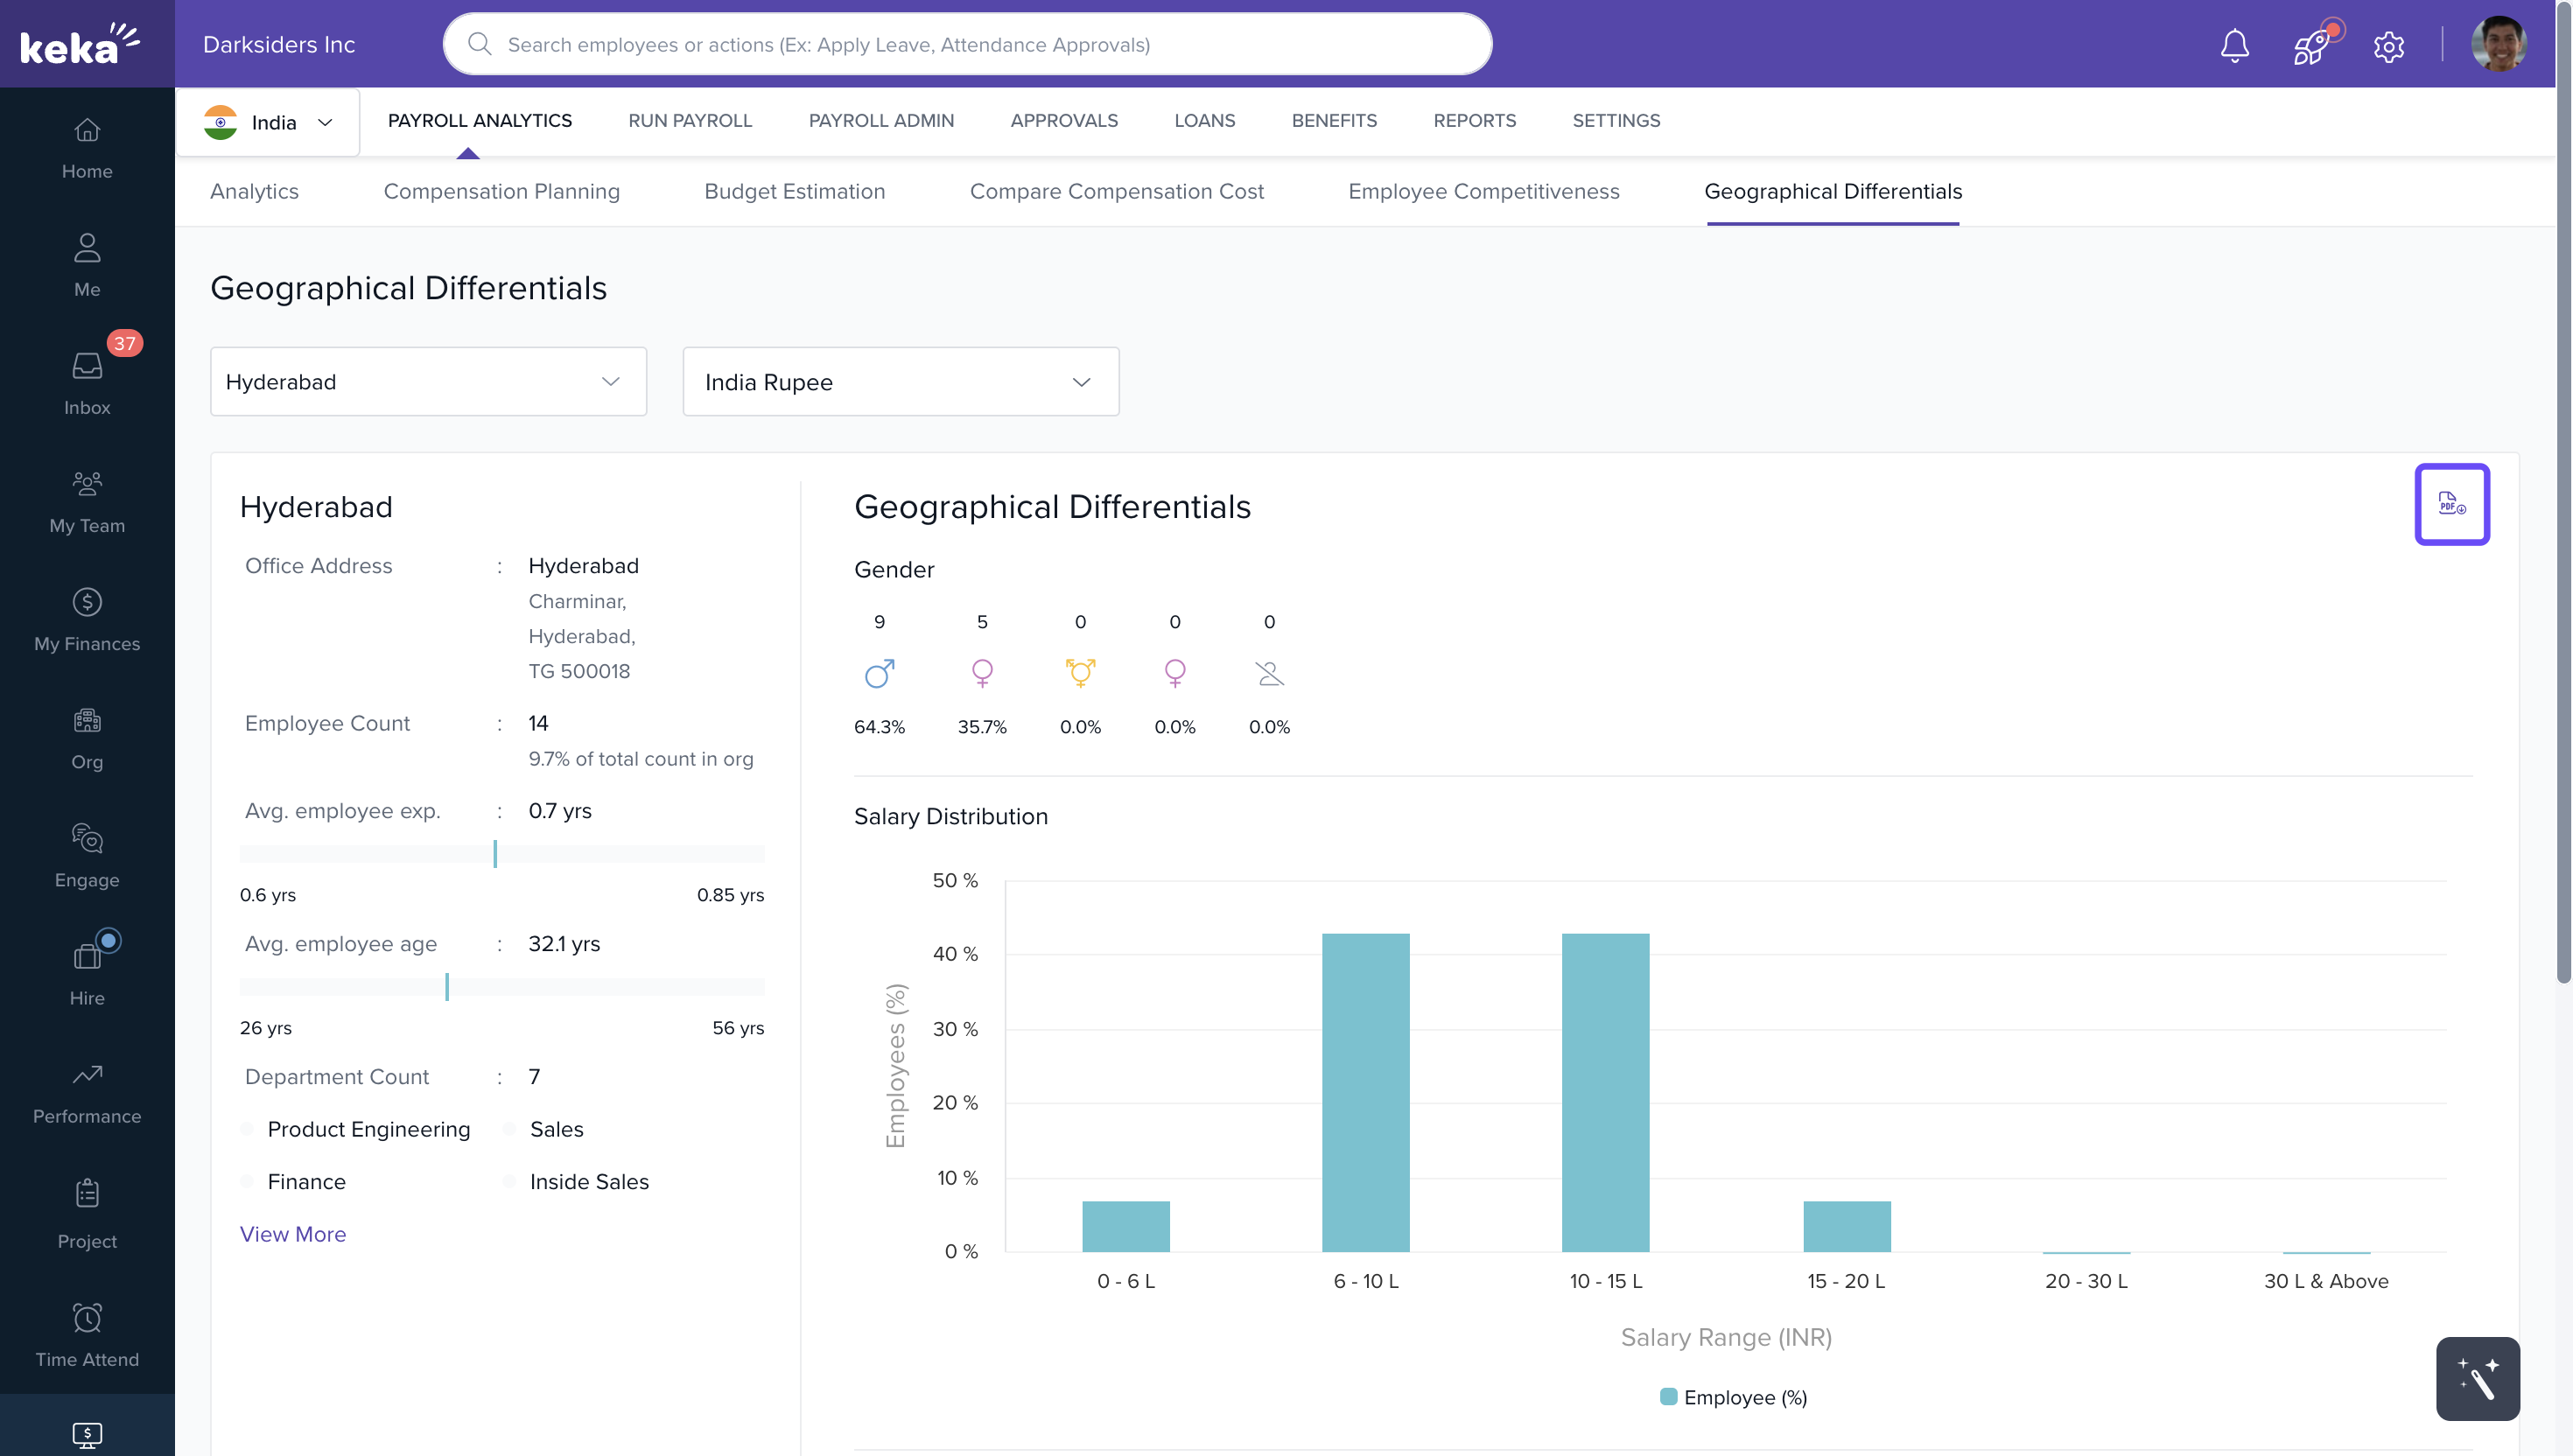Change currency from India Rupee dropdown

tap(900, 381)
